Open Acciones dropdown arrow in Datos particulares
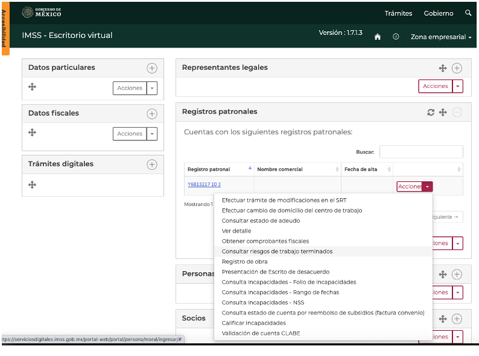The width and height of the screenshot is (479, 356). click(x=152, y=88)
